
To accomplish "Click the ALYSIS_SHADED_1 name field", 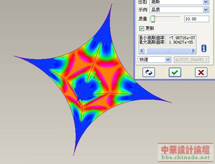I will click(x=191, y=60).
